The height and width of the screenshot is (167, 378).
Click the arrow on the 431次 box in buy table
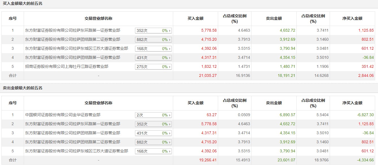(x=170, y=58)
